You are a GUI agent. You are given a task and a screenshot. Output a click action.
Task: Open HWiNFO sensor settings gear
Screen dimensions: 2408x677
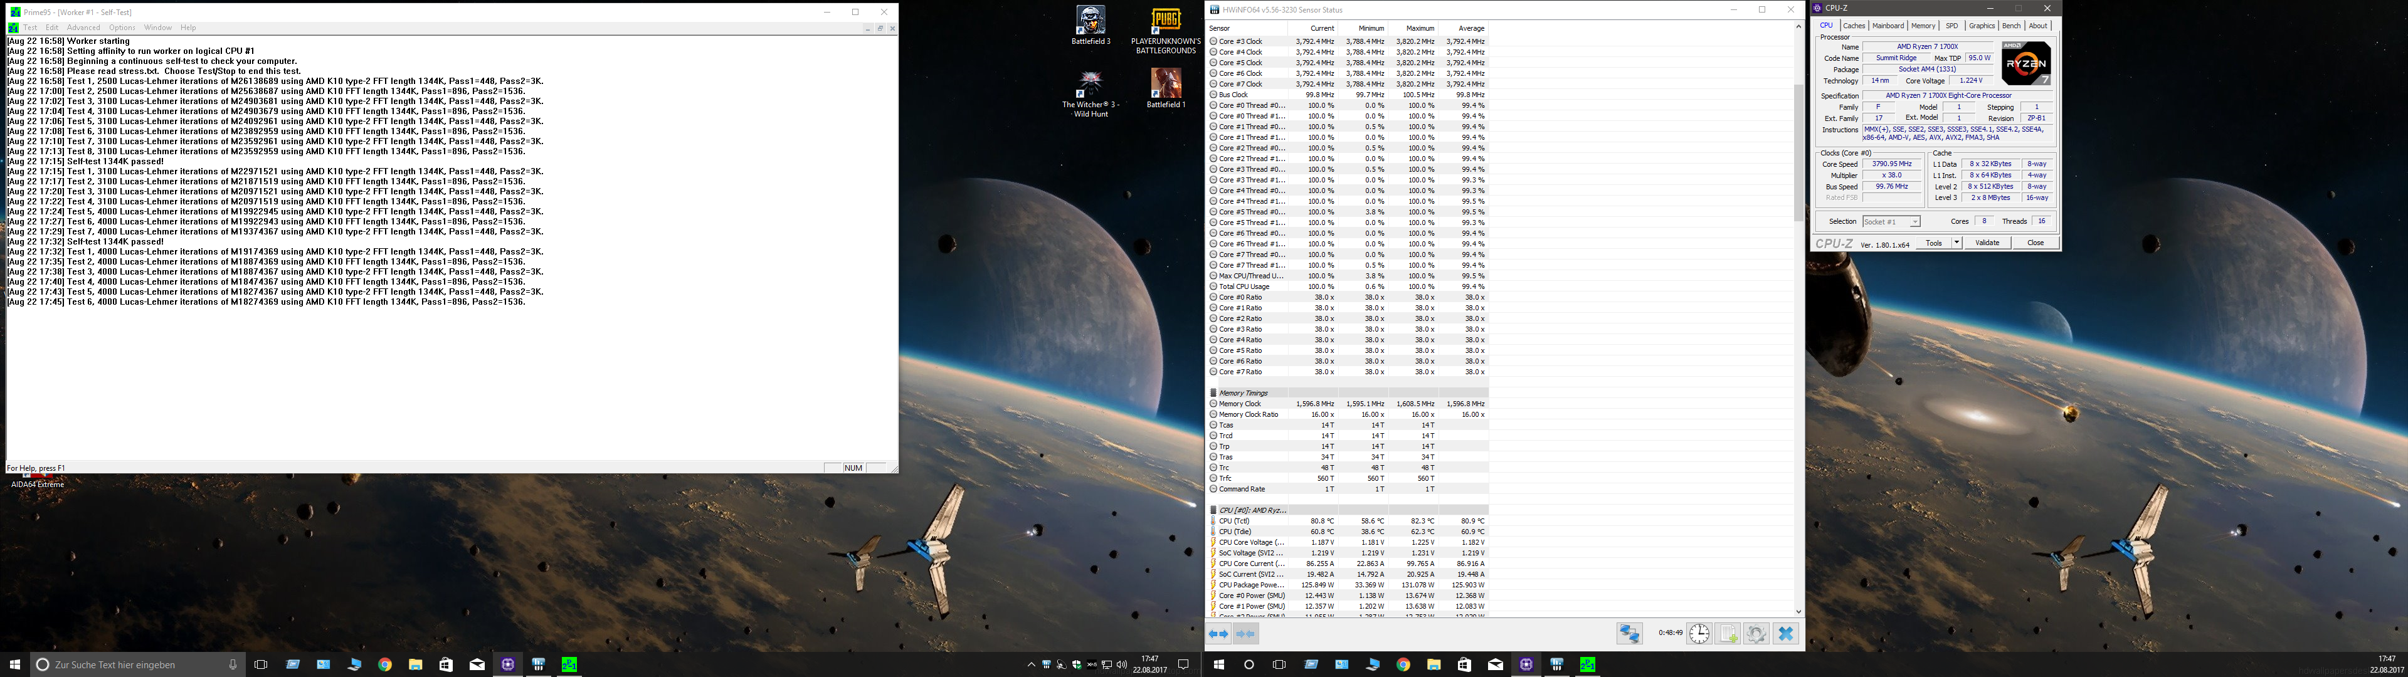[x=1756, y=634]
